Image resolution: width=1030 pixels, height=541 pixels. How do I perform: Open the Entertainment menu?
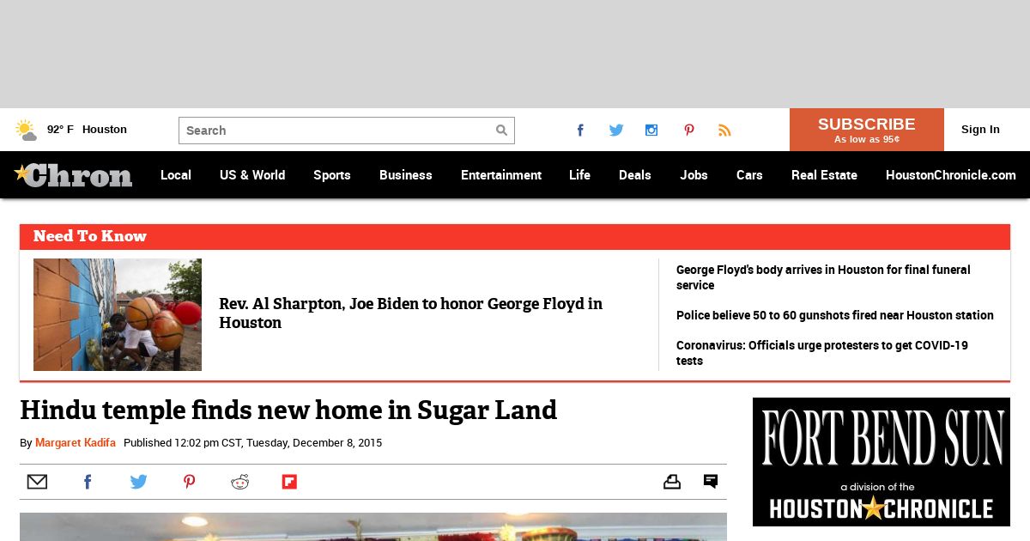pos(501,175)
